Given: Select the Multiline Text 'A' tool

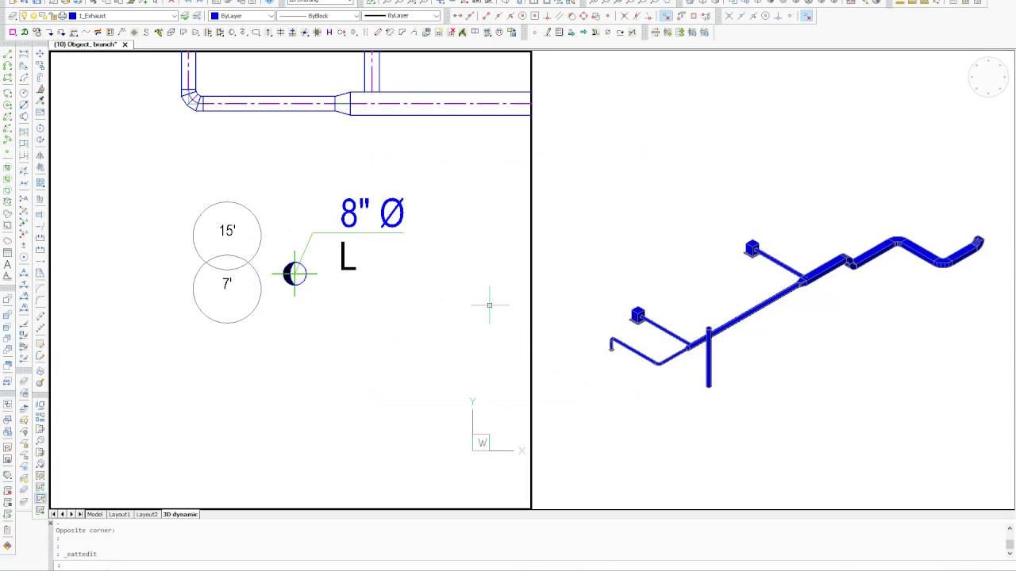Looking at the screenshot, I should pyautogui.click(x=7, y=264).
